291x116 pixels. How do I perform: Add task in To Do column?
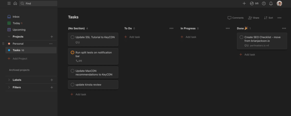(x=132, y=37)
